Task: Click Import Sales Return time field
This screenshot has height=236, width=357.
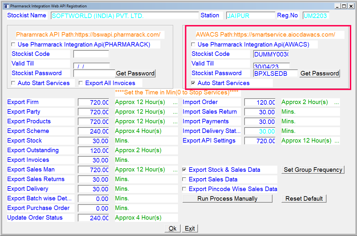Action: [x=260, y=112]
